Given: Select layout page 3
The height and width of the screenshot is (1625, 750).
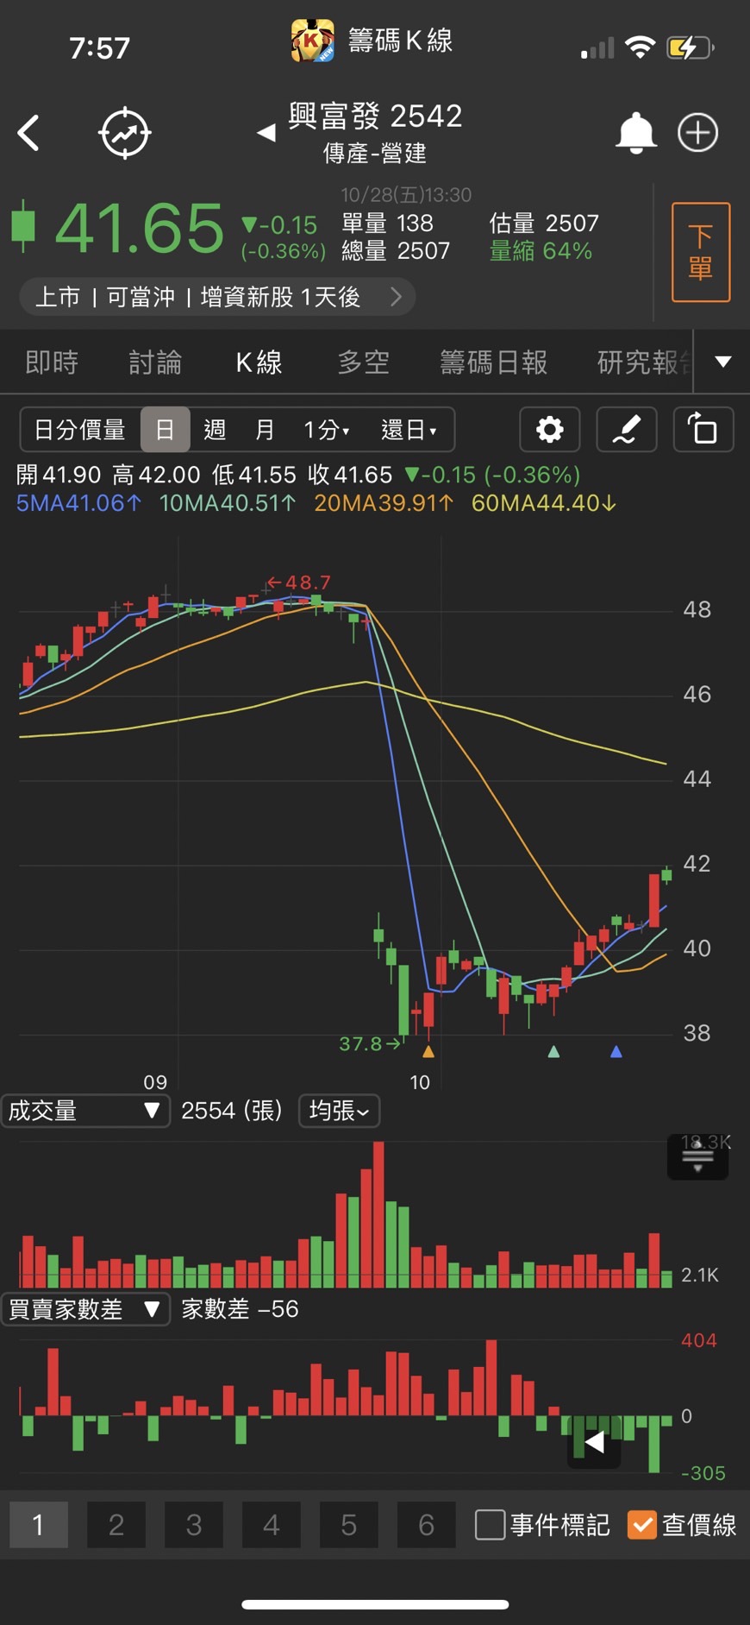Looking at the screenshot, I should (x=194, y=1525).
